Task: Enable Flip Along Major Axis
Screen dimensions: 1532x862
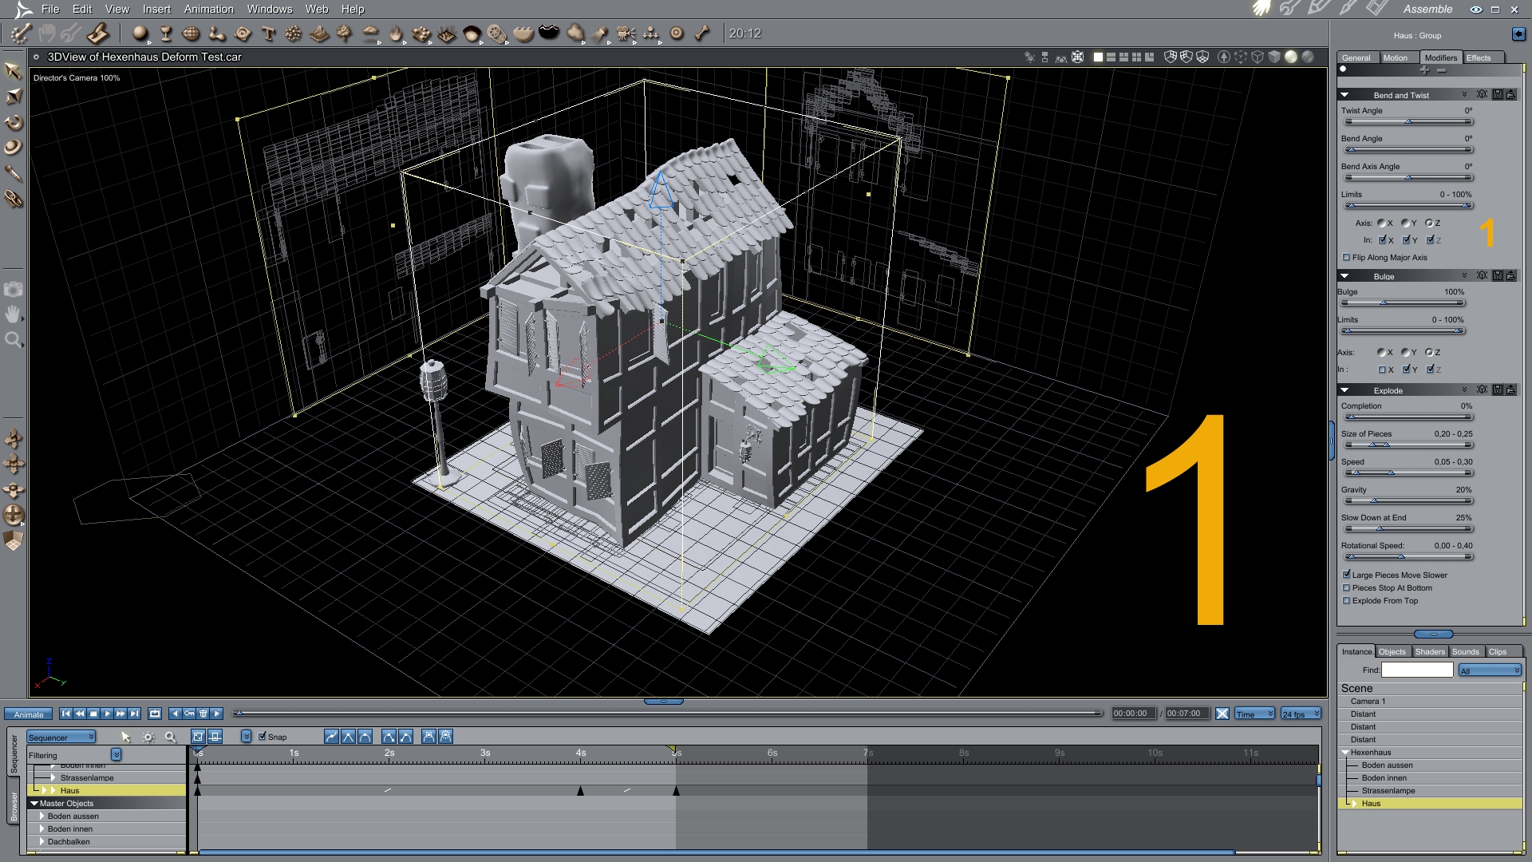Action: [1347, 258]
